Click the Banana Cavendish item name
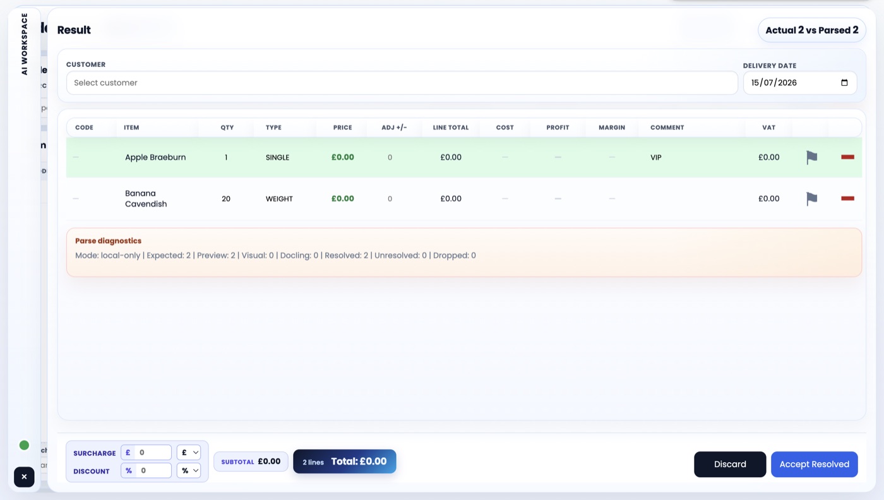The width and height of the screenshot is (884, 500). (x=146, y=199)
